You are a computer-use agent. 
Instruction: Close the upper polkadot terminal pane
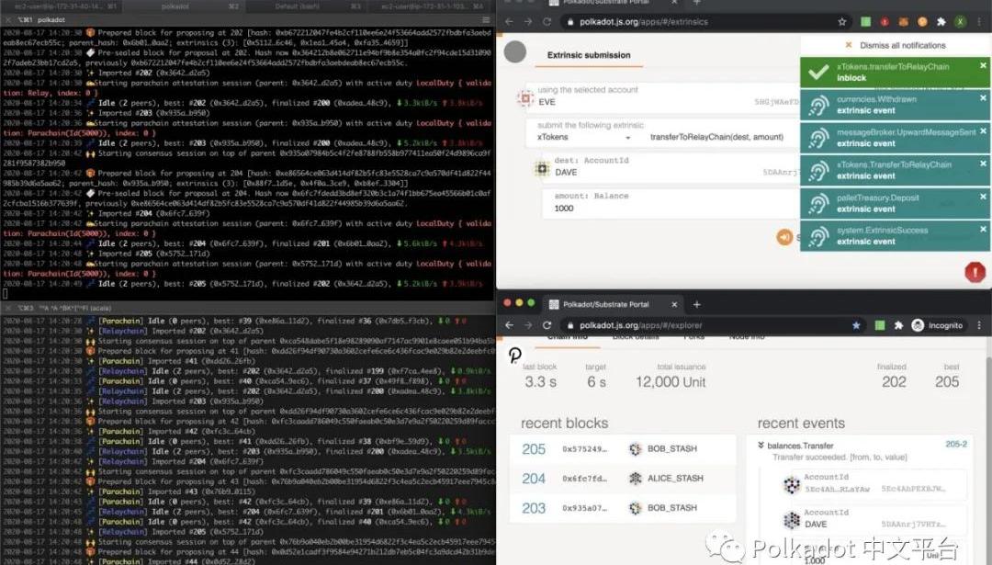[7, 19]
